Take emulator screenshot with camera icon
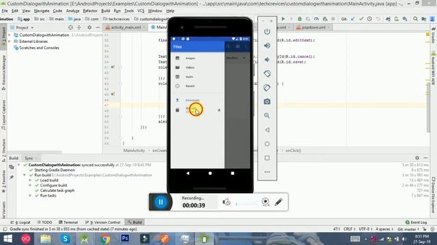The height and width of the screenshot is (245, 437). tap(267, 101)
